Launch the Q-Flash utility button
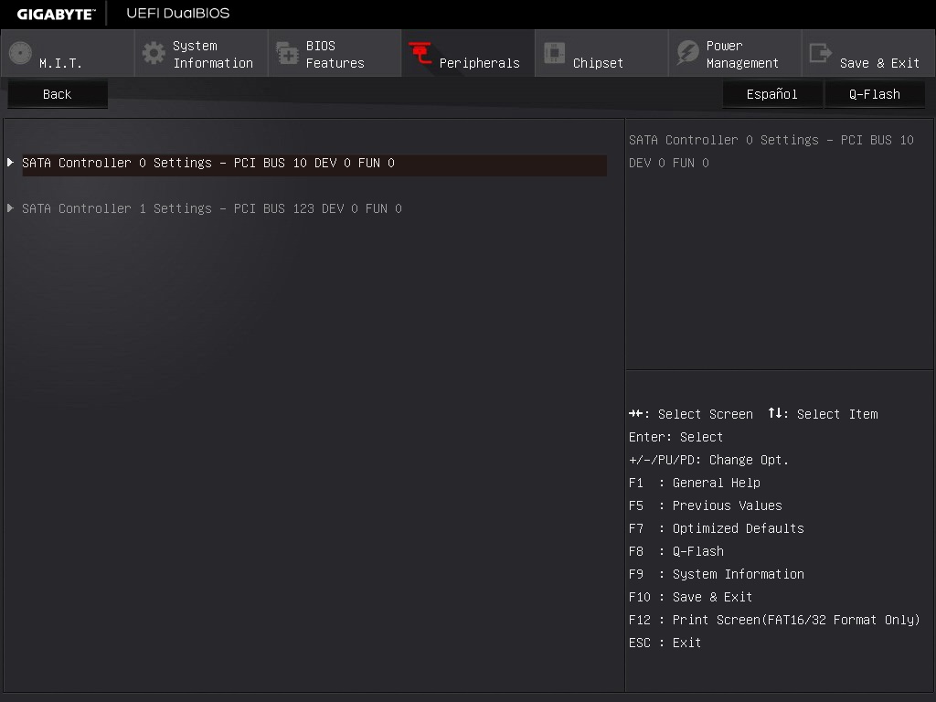 tap(874, 94)
